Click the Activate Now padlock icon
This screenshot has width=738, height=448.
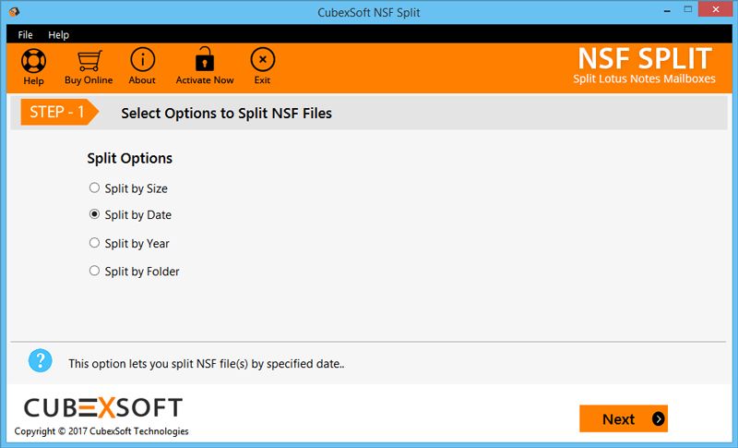[x=204, y=59]
